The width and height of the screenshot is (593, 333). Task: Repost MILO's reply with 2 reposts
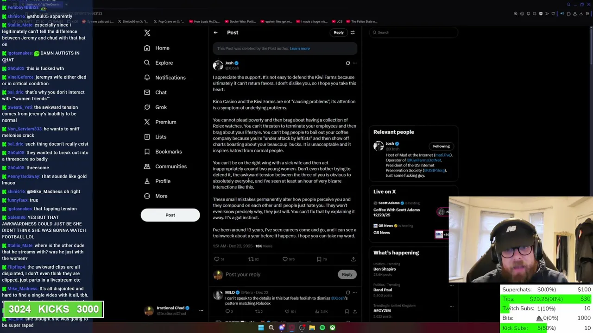[x=258, y=312]
